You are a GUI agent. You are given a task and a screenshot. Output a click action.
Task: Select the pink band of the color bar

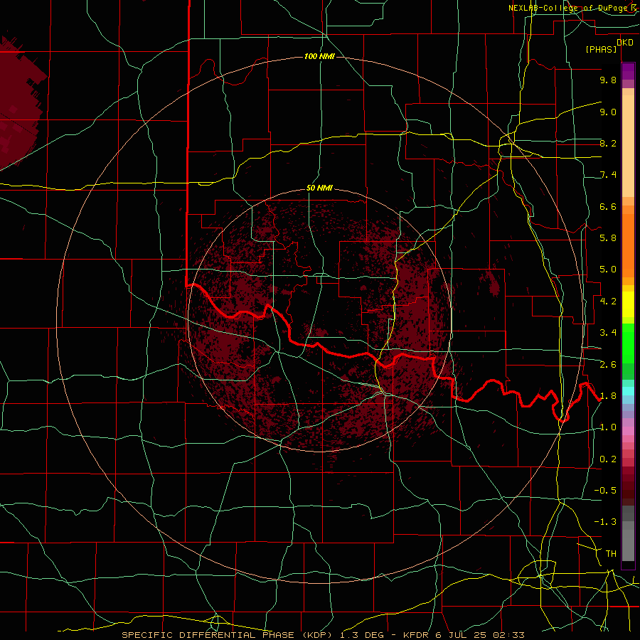click(628, 431)
